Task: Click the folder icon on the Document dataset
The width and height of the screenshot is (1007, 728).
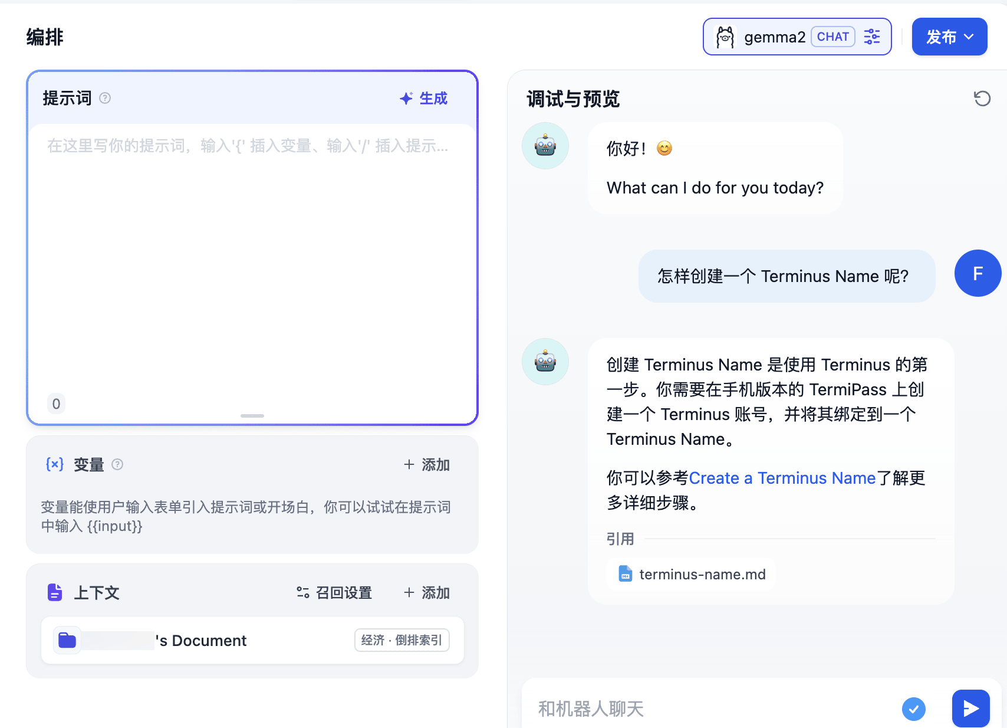Action: click(67, 640)
